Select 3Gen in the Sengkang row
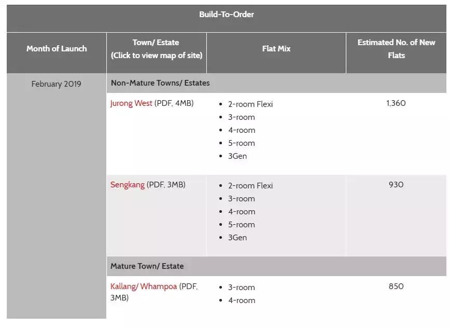449x328 pixels. [237, 238]
